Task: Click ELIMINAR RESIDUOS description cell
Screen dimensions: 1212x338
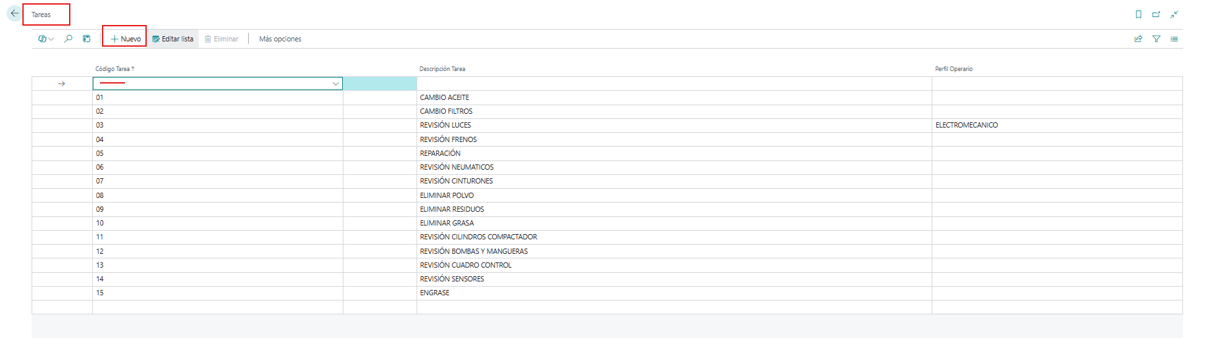Action: click(674, 209)
